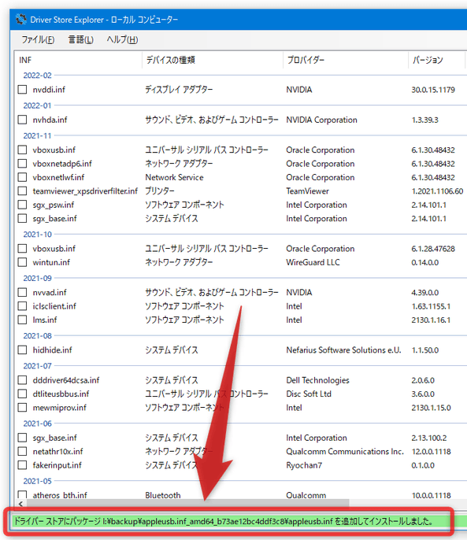Screen dimensions: 467x540
Task: Check the mewmiprov.inf checkbox
Action: click(x=22, y=408)
